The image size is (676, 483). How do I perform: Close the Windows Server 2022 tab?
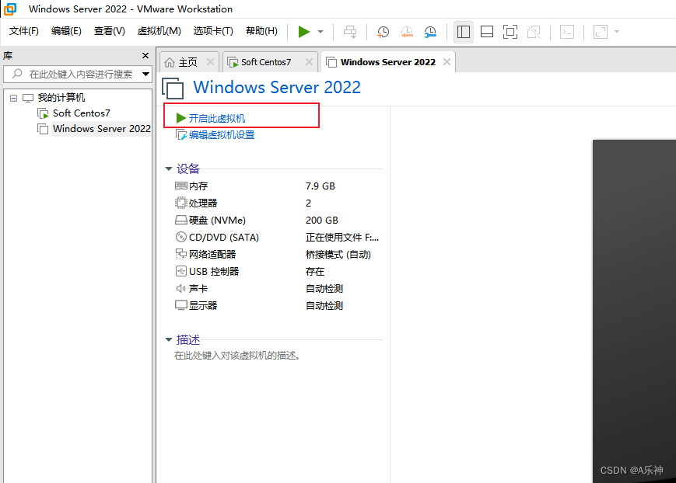pyautogui.click(x=447, y=62)
